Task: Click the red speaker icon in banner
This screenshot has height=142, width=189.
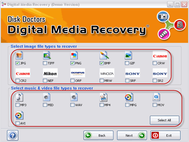Action: tap(180, 25)
